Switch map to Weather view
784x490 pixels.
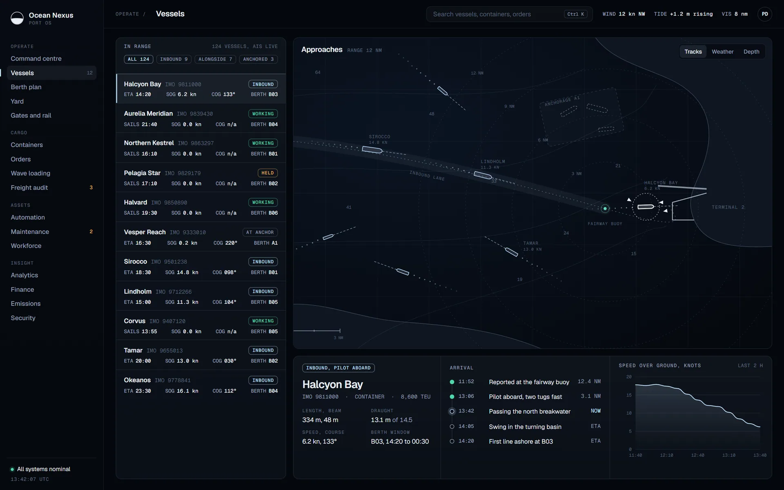pyautogui.click(x=722, y=51)
